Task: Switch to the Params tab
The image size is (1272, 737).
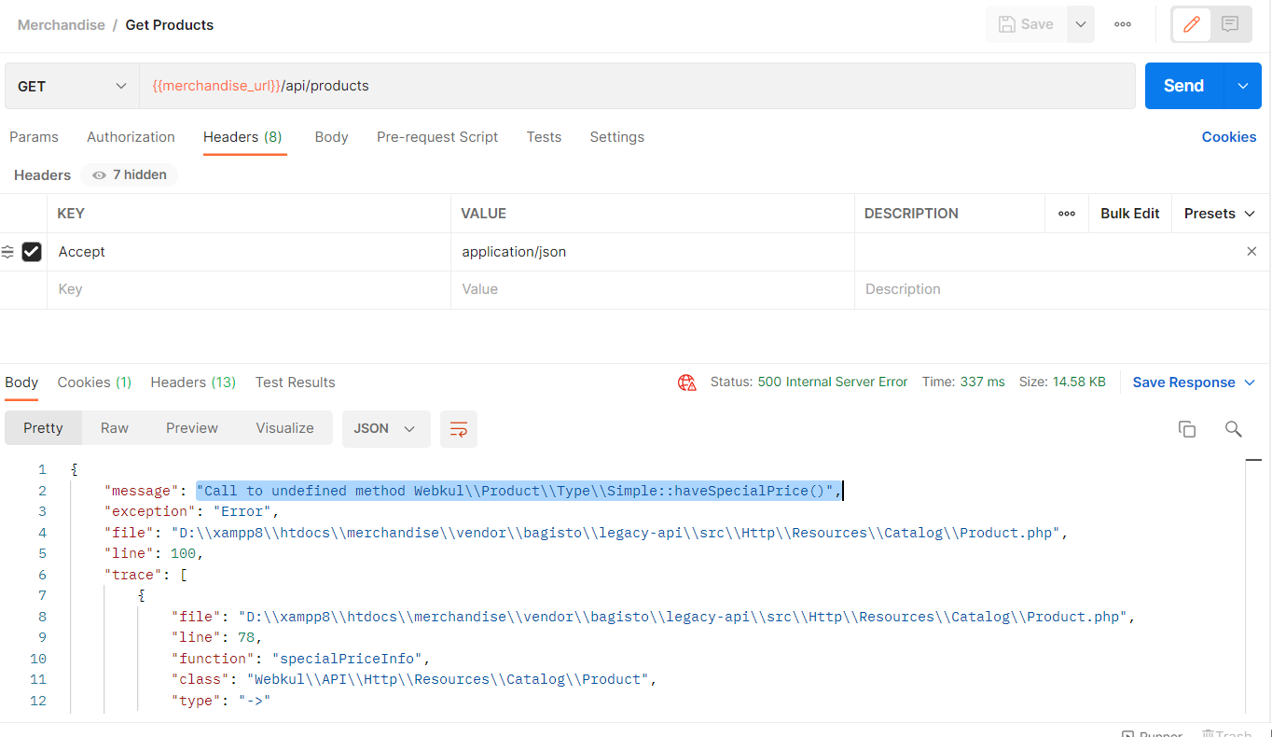Action: [34, 136]
